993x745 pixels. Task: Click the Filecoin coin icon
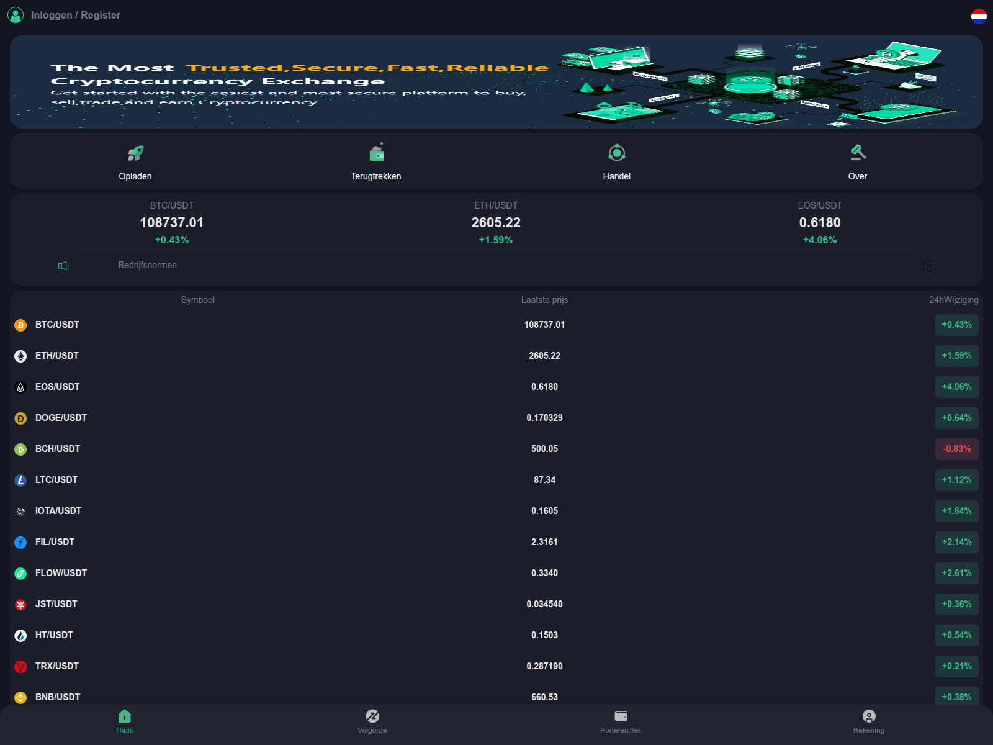click(20, 543)
